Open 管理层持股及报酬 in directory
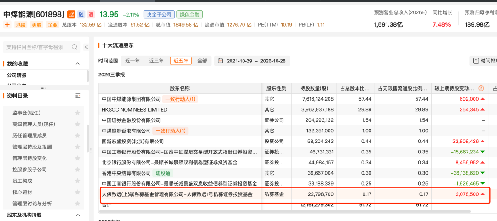Screen dimensions: 497x221 pyautogui.click(x=32, y=147)
